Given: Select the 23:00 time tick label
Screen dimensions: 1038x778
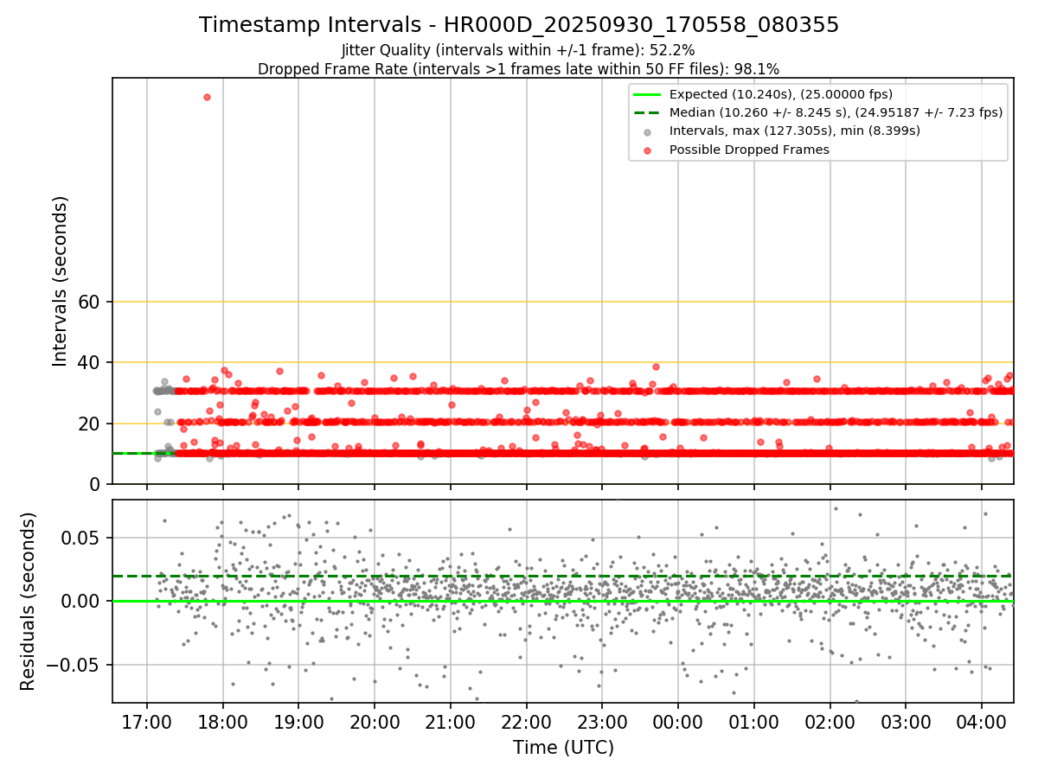Looking at the screenshot, I should (x=602, y=721).
